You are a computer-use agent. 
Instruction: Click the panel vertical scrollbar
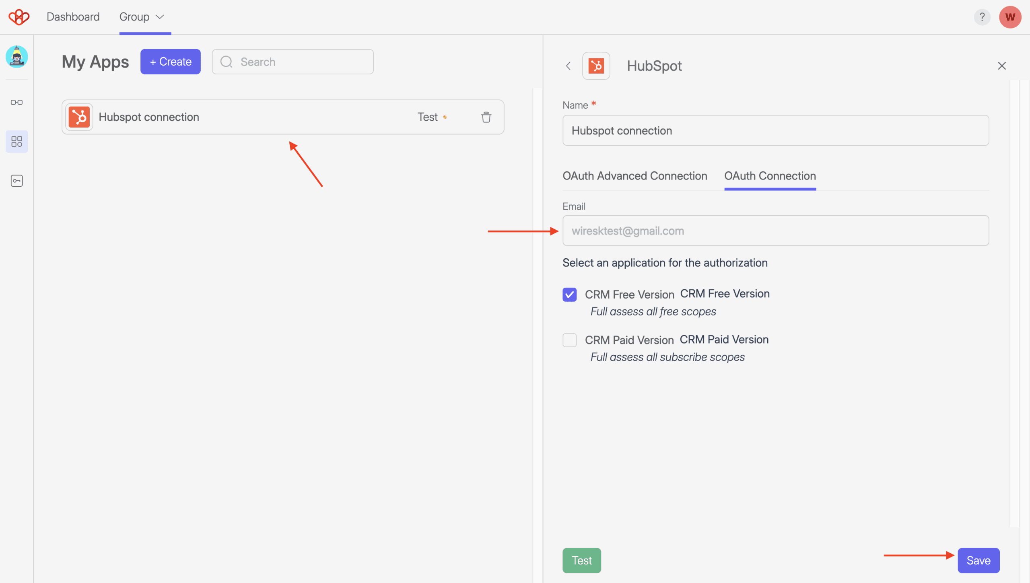(1014, 304)
